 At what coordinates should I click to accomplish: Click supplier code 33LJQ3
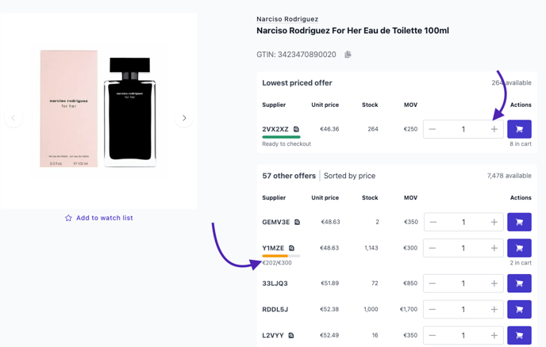point(275,283)
